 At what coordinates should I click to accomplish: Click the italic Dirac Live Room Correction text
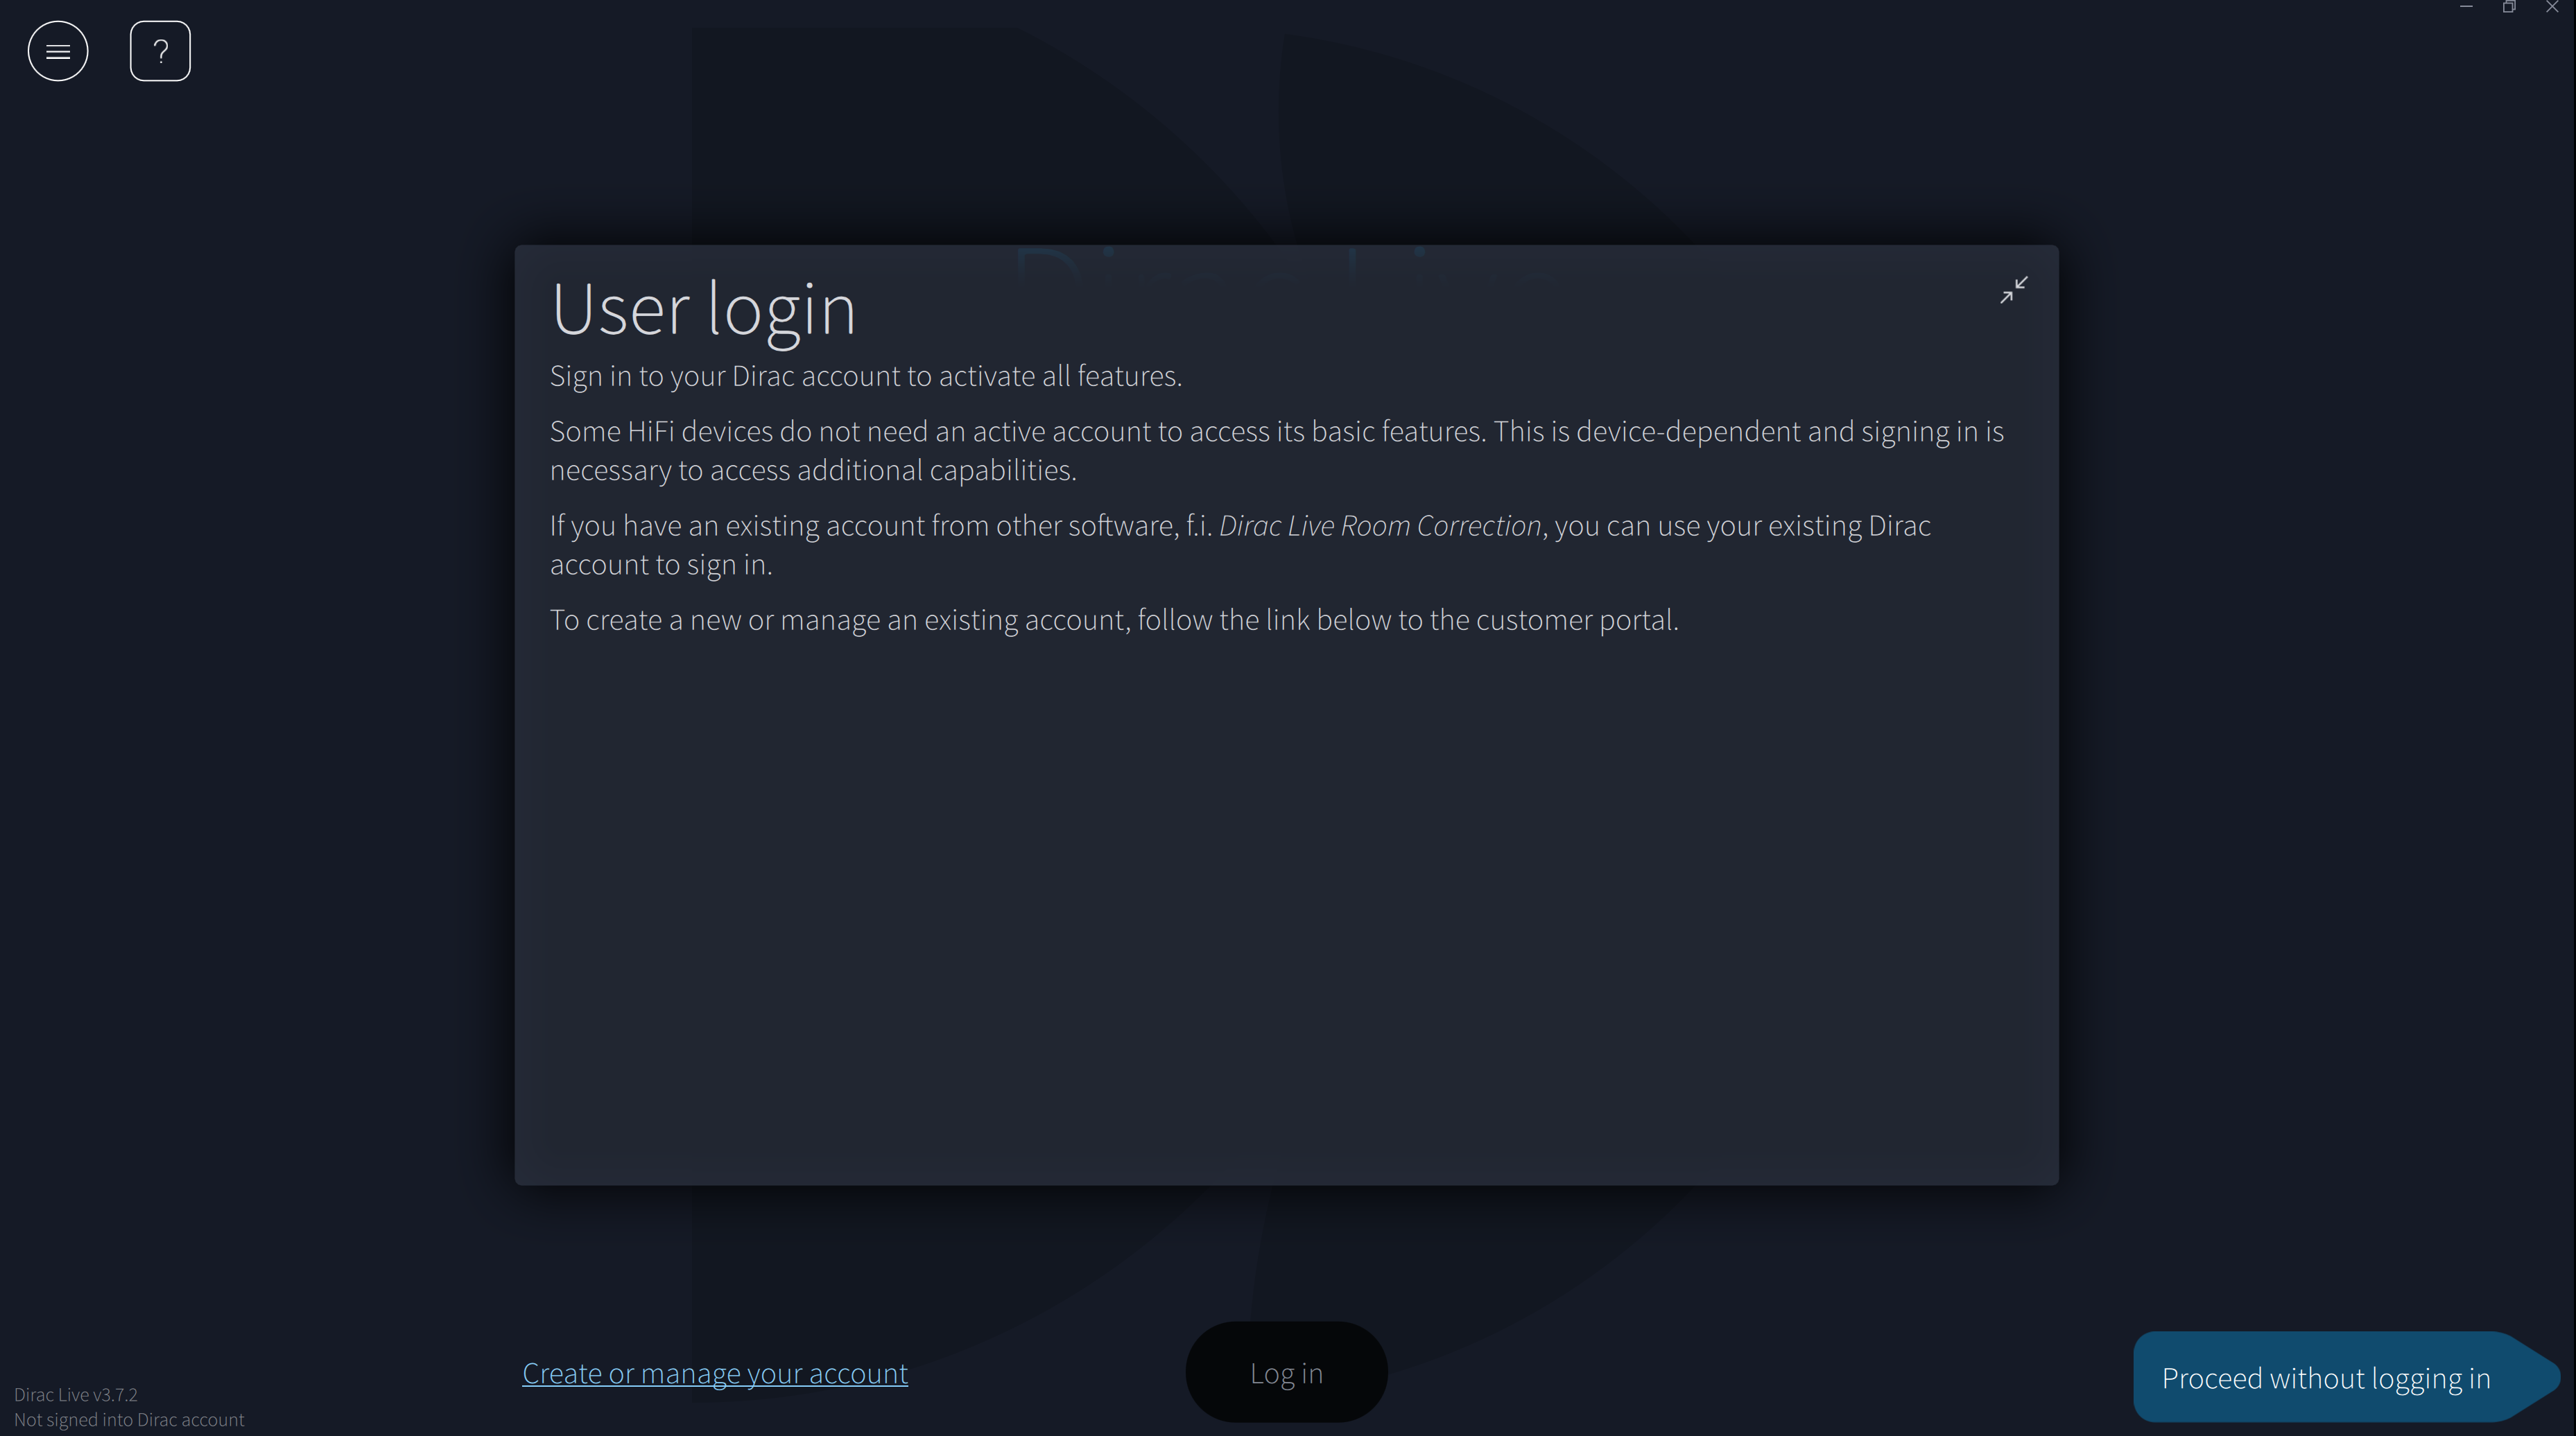click(1380, 525)
